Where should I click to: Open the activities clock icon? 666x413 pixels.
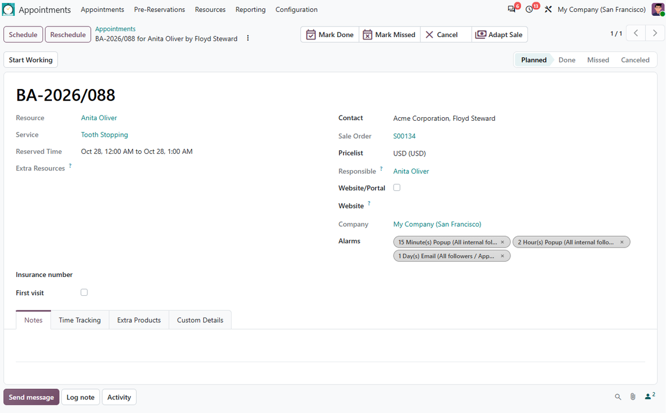[529, 9]
